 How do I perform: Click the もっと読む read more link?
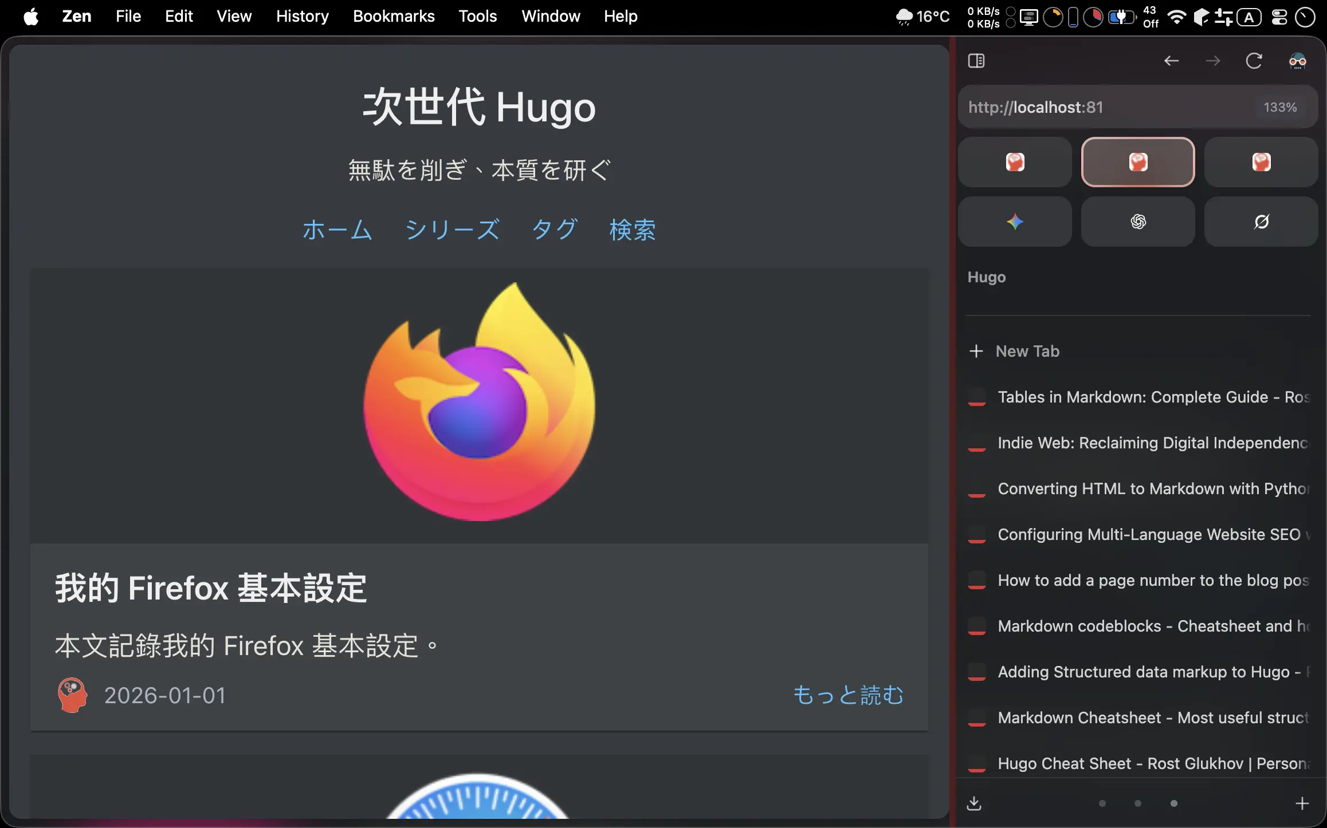[848, 695]
